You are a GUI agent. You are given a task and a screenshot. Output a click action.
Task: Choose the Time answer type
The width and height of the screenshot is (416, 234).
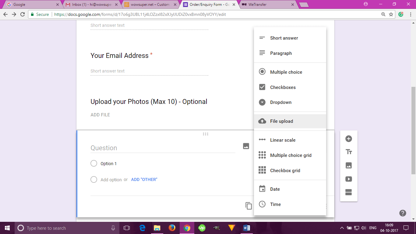pyautogui.click(x=275, y=204)
